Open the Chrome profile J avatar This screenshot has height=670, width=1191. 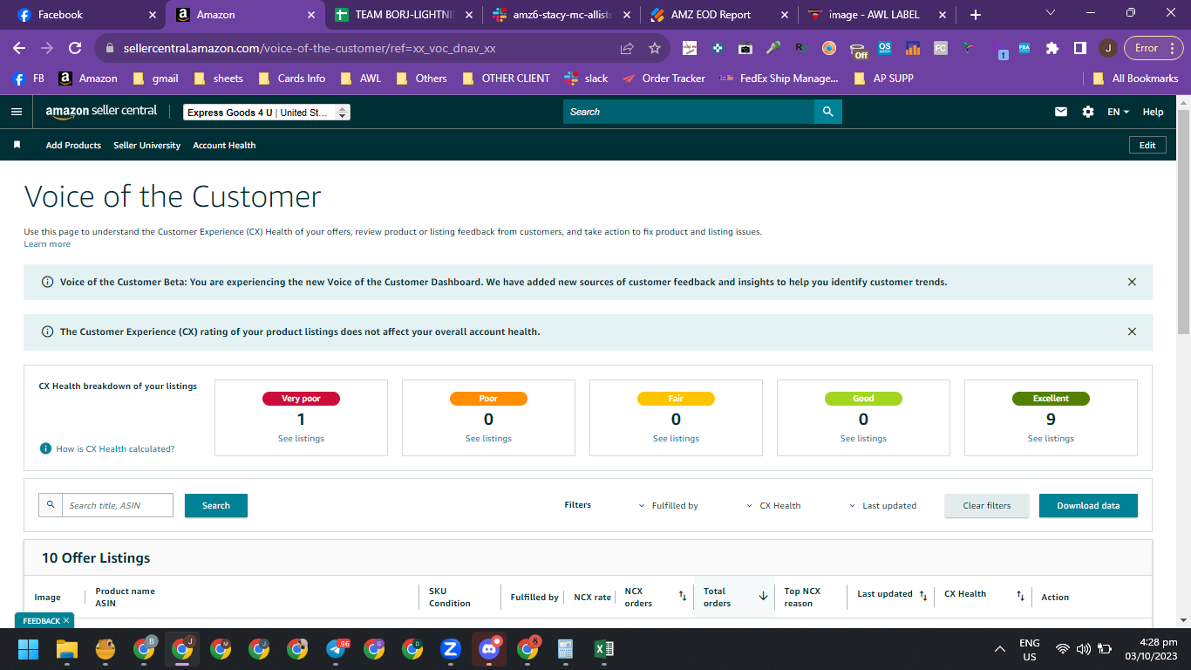pos(1107,48)
